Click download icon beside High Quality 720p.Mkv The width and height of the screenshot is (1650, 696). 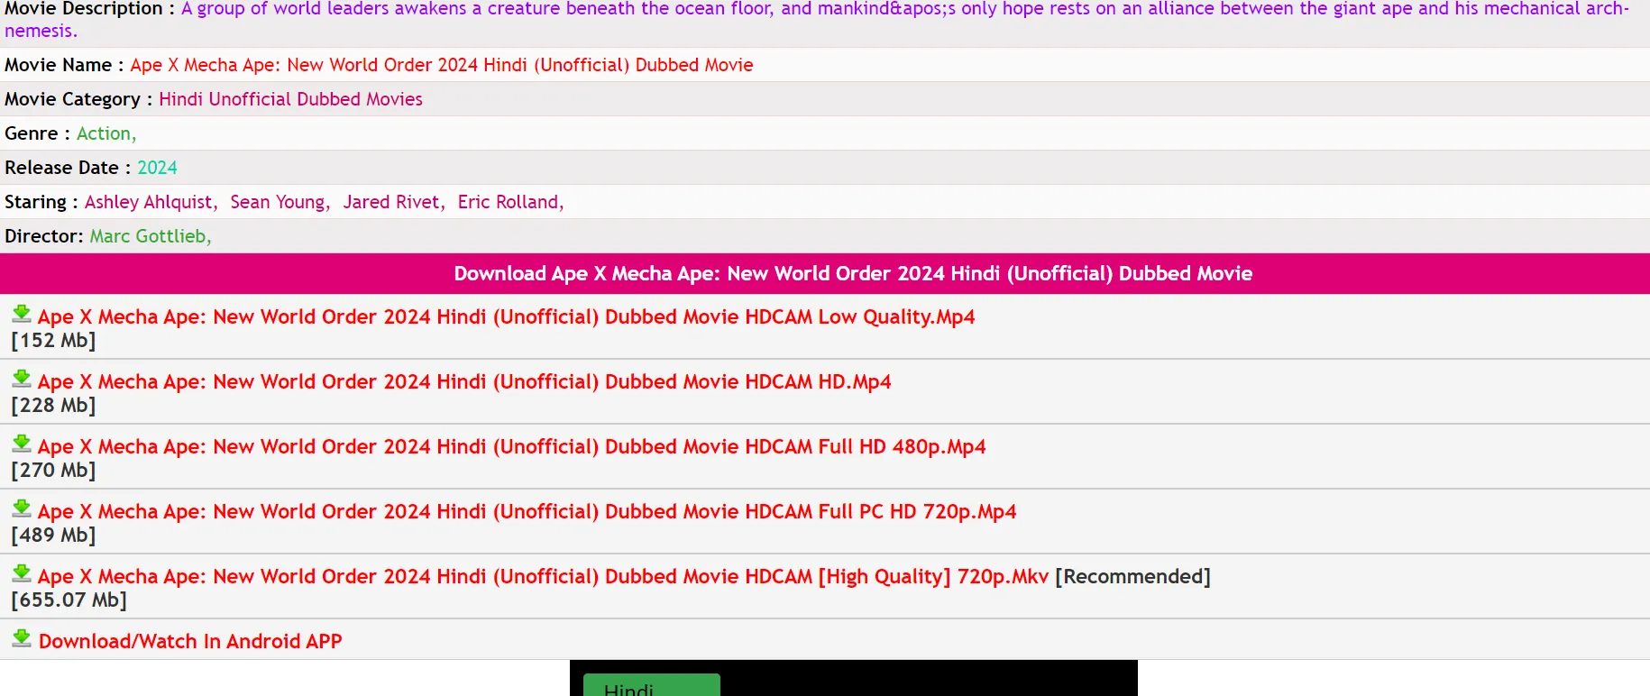[22, 573]
